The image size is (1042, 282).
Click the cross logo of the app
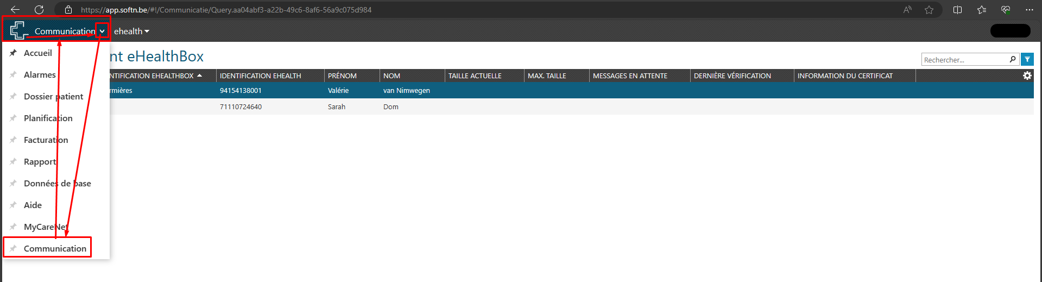(19, 30)
